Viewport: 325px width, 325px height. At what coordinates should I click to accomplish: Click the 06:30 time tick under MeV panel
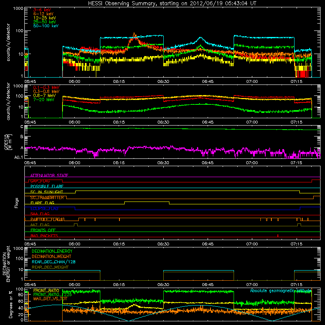(x=163, y=122)
